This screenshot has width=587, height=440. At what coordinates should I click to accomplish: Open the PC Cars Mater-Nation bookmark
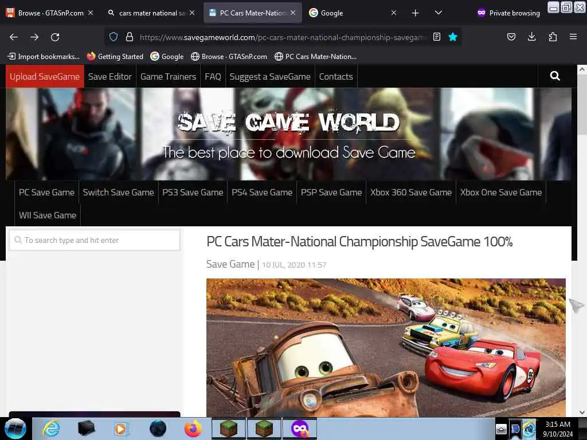pyautogui.click(x=315, y=57)
